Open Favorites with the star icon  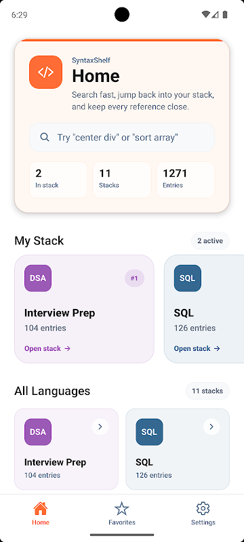pos(121,514)
